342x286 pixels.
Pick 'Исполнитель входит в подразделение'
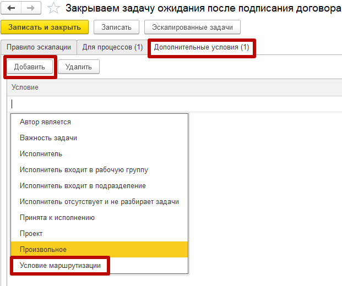pos(100,185)
